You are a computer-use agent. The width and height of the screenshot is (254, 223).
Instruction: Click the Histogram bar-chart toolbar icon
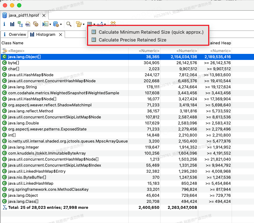(12, 24)
